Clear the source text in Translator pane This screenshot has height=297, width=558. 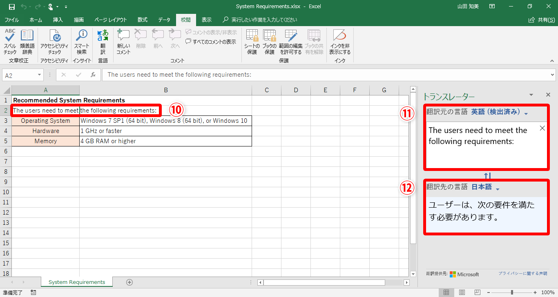click(542, 128)
